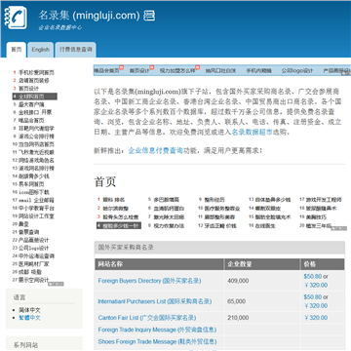Click 唯品会首页 in the top ad bar
The image size is (351, 351).
[x=106, y=70]
